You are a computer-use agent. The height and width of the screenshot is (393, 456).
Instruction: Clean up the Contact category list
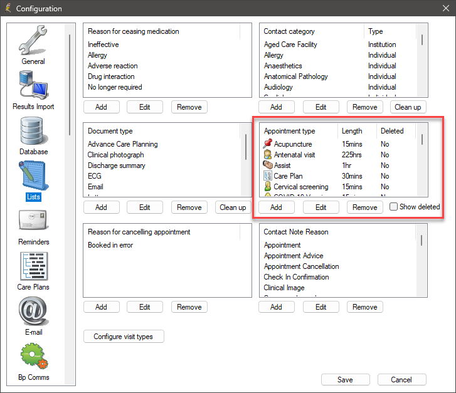408,107
